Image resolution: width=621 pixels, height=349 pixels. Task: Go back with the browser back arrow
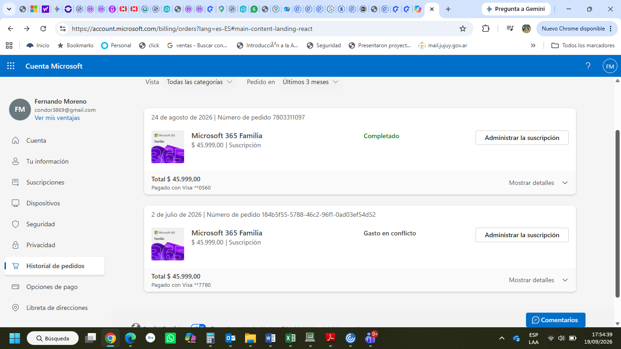pos(11,29)
